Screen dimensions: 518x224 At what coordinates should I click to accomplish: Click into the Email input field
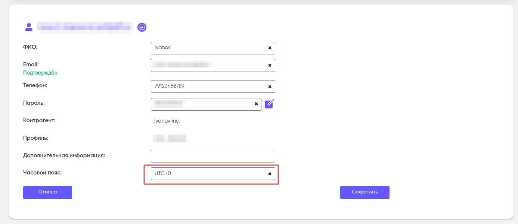click(x=207, y=65)
